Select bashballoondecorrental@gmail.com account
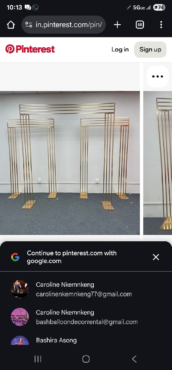 [x=86, y=317]
